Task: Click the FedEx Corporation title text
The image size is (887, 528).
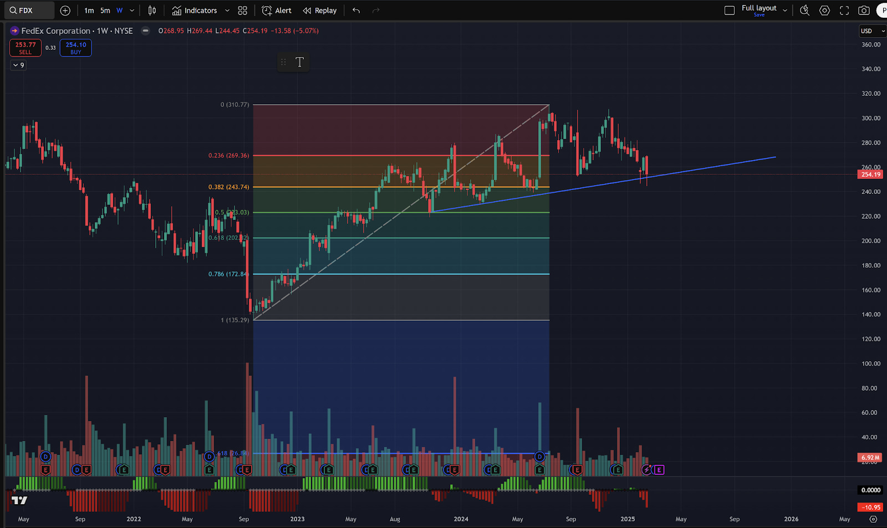Action: pos(55,31)
